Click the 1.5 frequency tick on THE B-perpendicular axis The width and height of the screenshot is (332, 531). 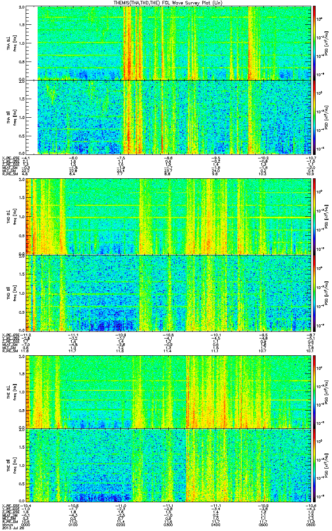pyautogui.click(x=22, y=374)
